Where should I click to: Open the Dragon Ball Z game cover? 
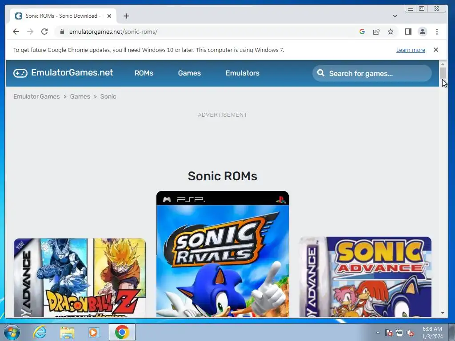pos(80,278)
